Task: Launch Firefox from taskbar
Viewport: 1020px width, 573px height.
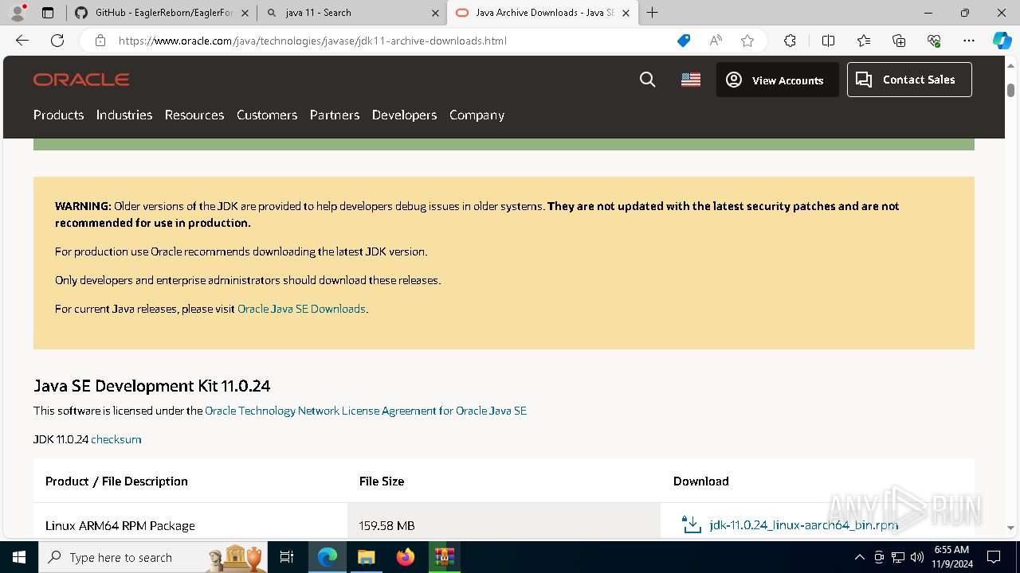Action: (x=406, y=557)
